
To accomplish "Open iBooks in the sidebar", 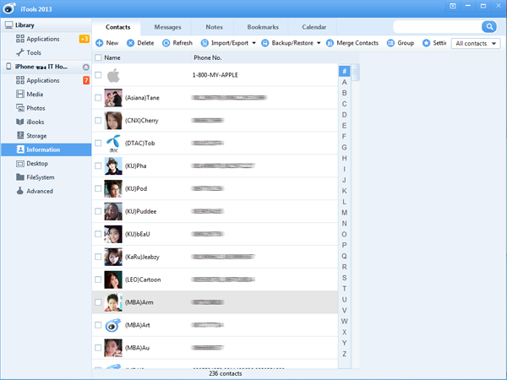I will [x=35, y=122].
